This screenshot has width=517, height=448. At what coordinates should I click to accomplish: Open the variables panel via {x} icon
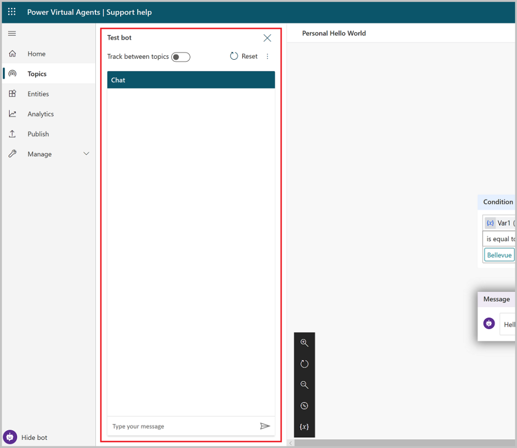tap(304, 426)
